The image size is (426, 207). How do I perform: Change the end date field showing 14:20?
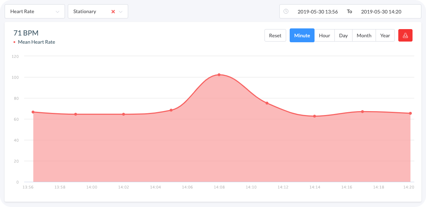(x=381, y=11)
